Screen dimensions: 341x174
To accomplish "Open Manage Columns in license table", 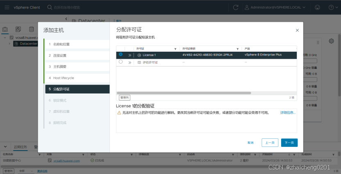I will [x=125, y=98].
